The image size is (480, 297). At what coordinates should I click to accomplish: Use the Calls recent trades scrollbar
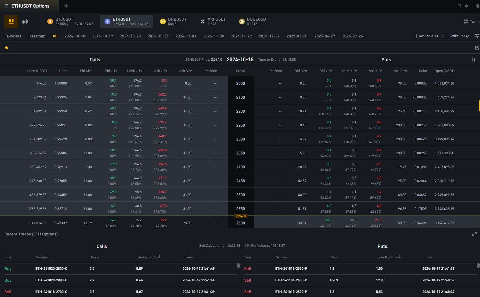coord(238,265)
